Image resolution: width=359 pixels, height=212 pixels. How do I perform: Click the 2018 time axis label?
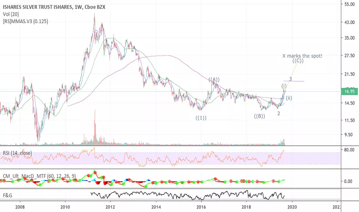[247, 207]
